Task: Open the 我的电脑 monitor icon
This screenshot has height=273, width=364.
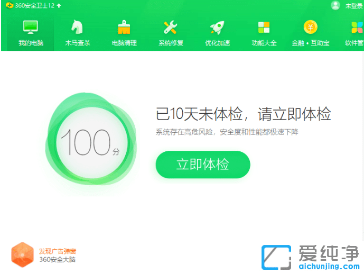Action: (31, 27)
